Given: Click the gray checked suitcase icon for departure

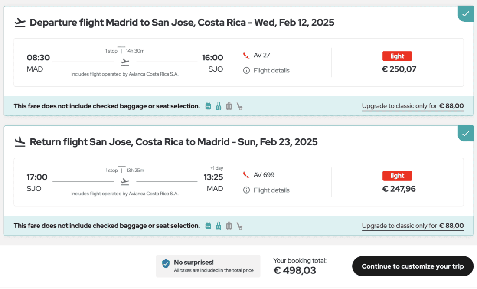Looking at the screenshot, I should (x=229, y=106).
